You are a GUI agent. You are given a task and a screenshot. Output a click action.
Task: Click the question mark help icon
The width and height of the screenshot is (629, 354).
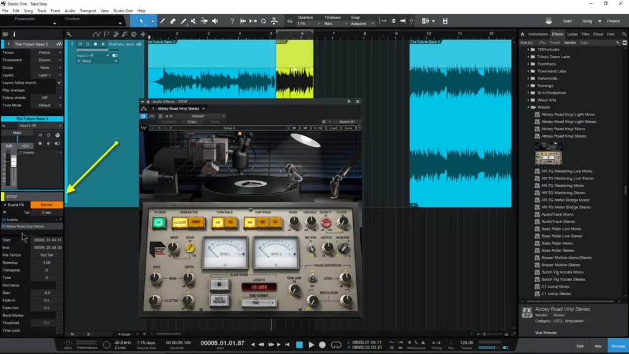(x=232, y=21)
